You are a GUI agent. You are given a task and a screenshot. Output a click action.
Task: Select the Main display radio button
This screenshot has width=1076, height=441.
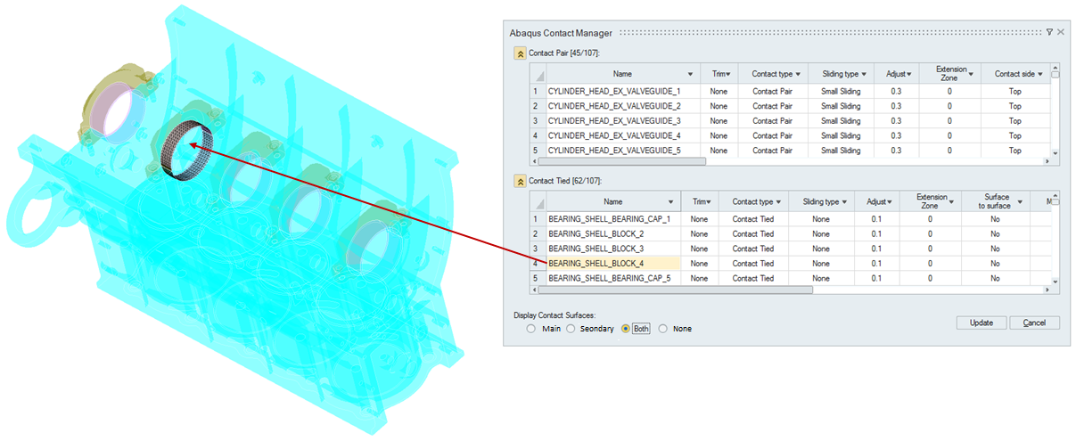point(531,329)
